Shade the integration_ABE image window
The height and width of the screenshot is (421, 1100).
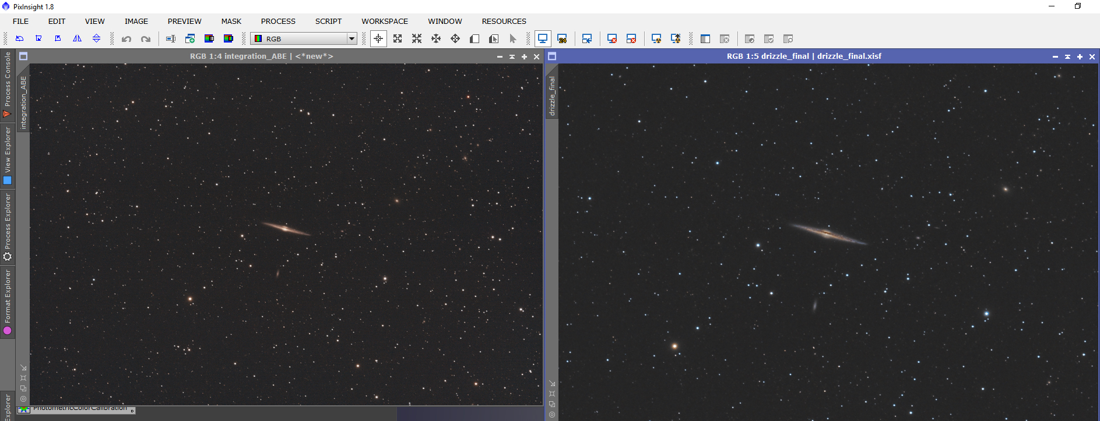click(512, 57)
